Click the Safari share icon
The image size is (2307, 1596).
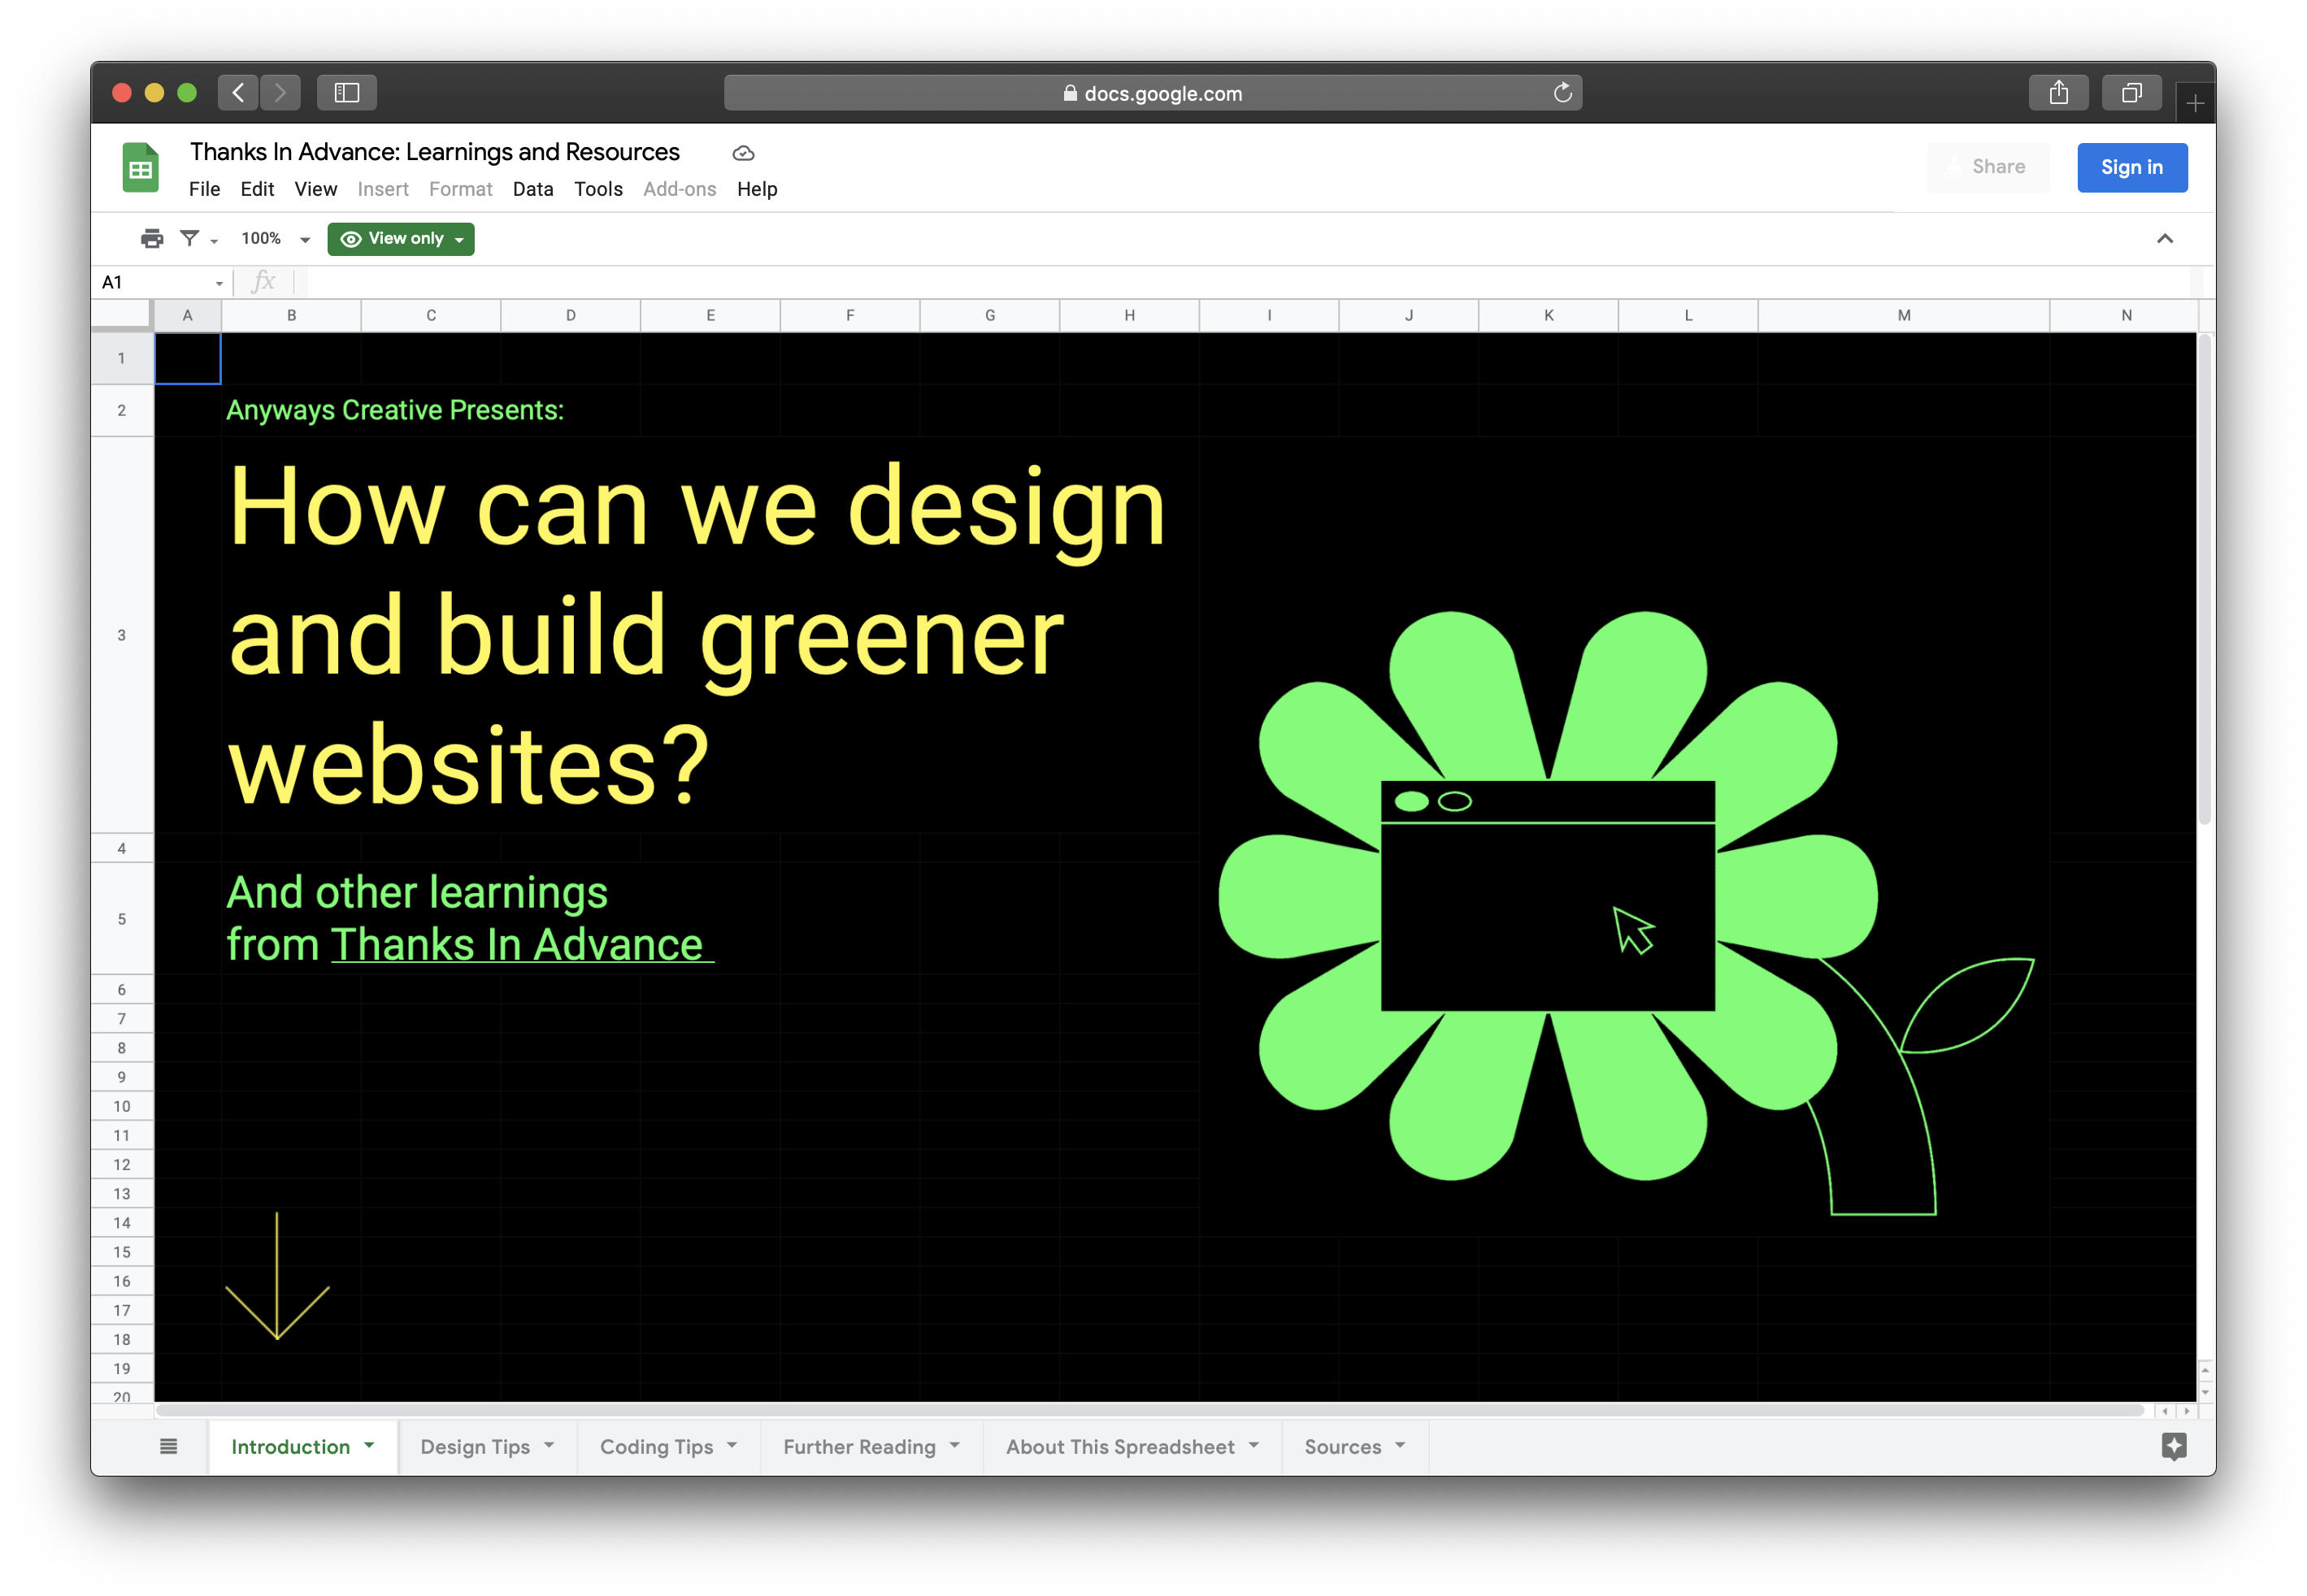pos(2058,93)
